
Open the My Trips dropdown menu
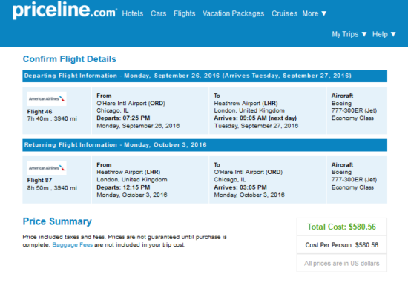349,34
